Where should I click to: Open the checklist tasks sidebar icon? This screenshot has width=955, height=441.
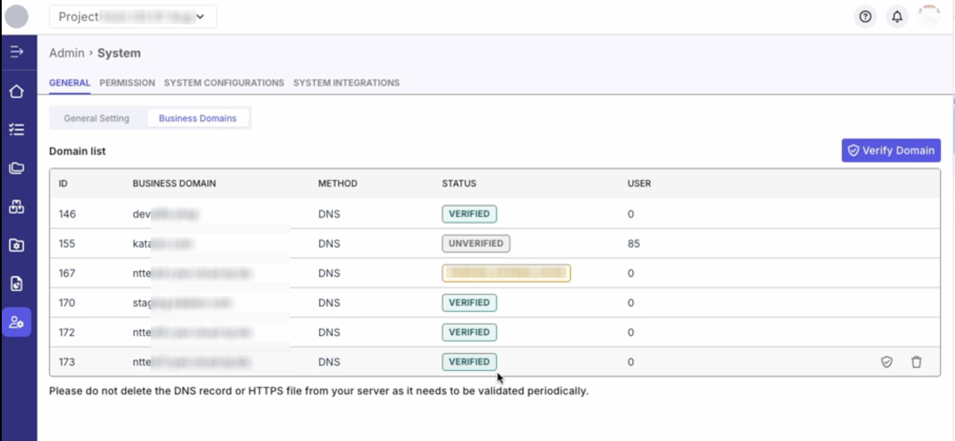16,130
